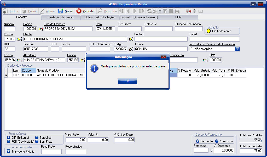This screenshot has width=267, height=157.
Task: Click the Gravar save disk icon
Action: pyautogui.click(x=61, y=11)
